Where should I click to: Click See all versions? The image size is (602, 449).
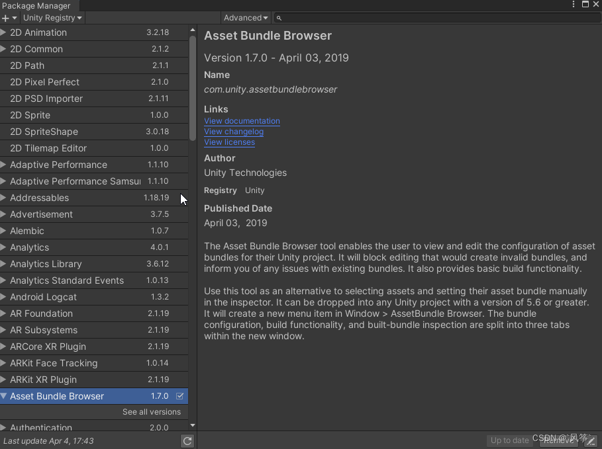click(x=151, y=411)
